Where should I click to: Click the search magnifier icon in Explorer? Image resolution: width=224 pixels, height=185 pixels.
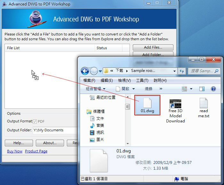[216, 71]
